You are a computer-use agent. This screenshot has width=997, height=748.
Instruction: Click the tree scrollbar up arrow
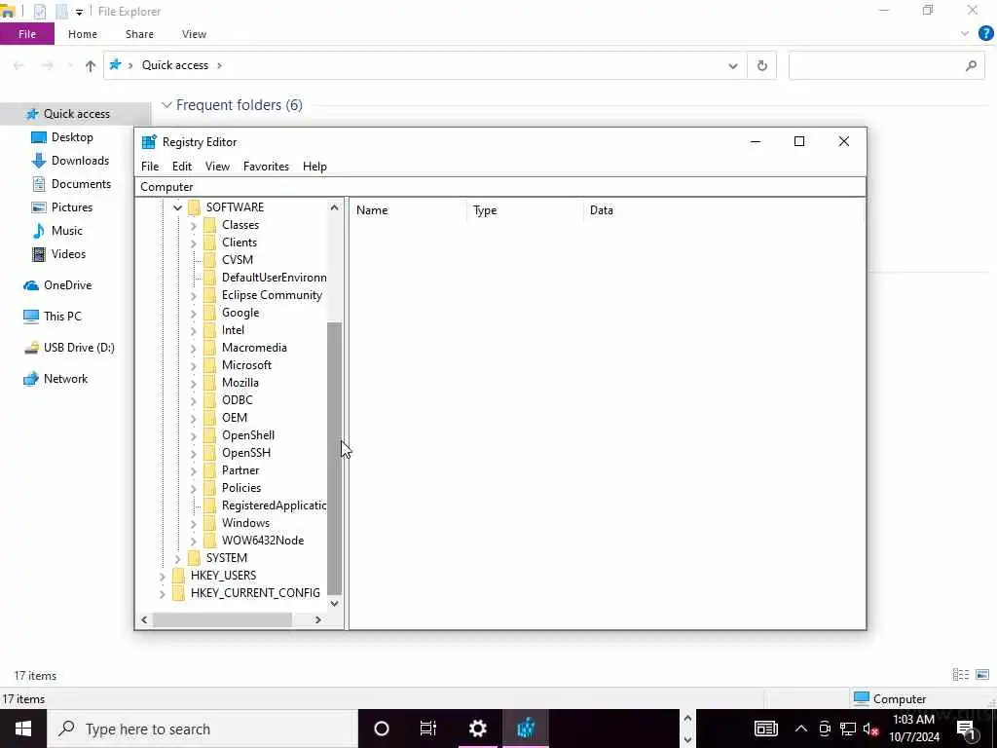click(335, 207)
